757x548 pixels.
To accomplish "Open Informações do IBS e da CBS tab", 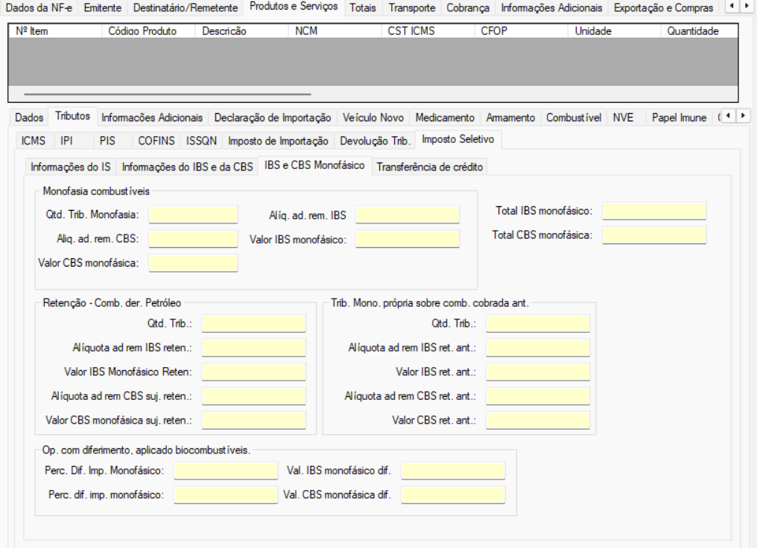I will [x=187, y=167].
